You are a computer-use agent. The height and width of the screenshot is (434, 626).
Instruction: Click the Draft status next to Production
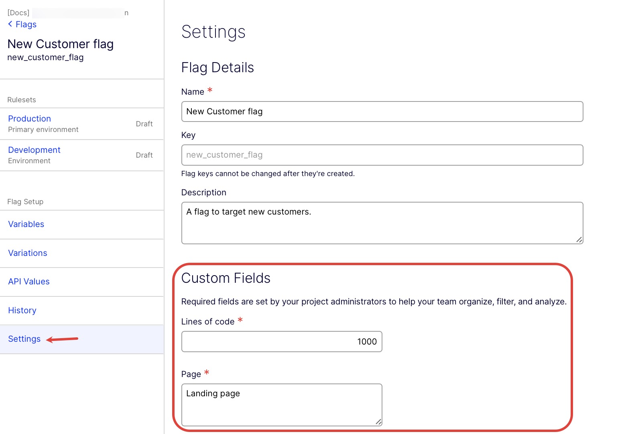[x=144, y=124]
